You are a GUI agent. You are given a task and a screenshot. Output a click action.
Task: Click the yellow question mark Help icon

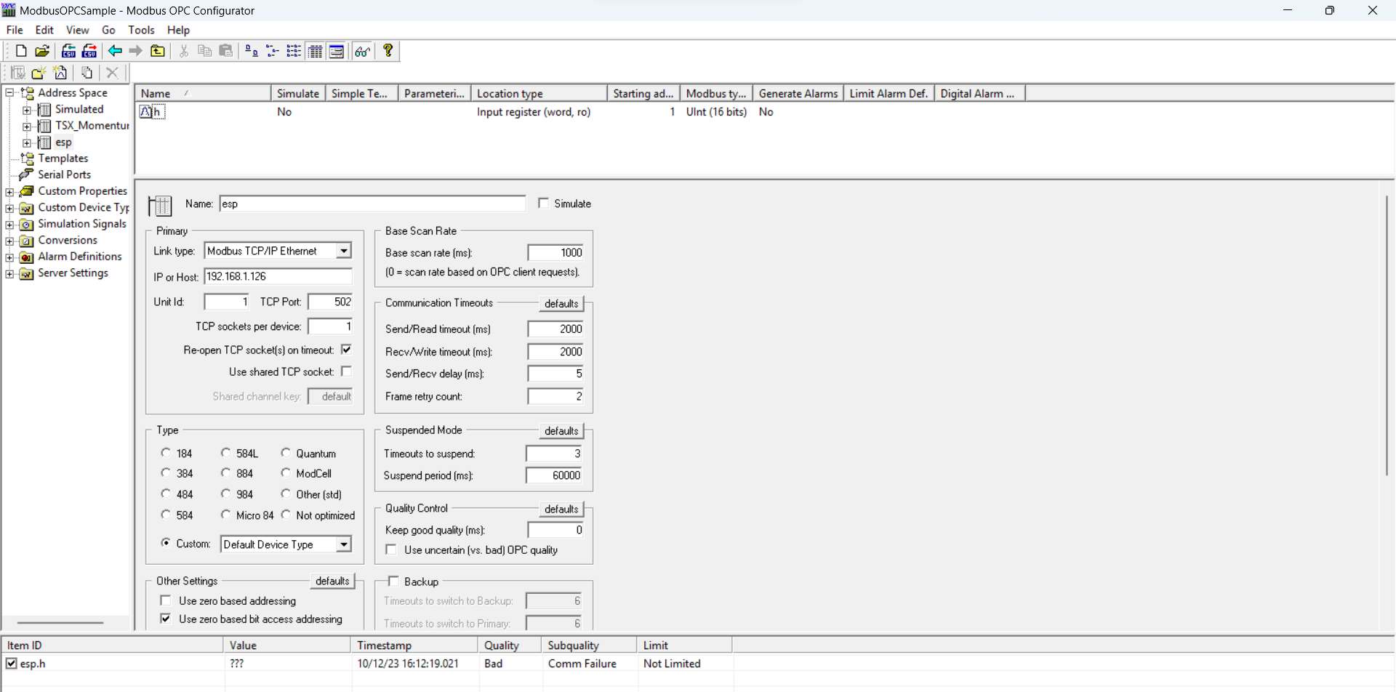coord(388,50)
